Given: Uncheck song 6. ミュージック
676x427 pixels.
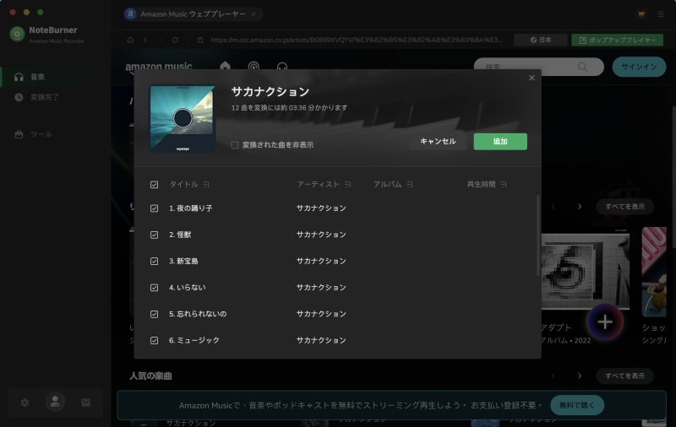Looking at the screenshot, I should click(x=154, y=340).
